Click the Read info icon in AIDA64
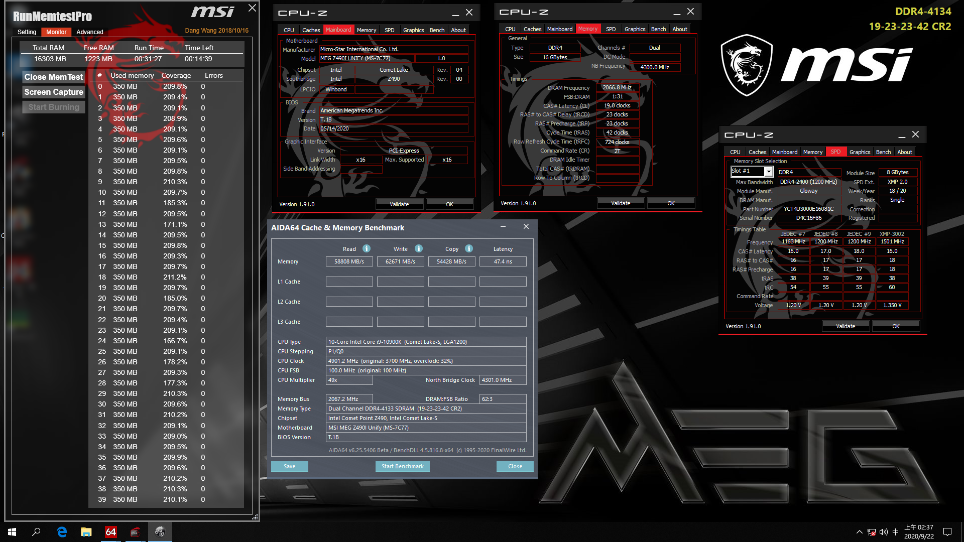Viewport: 964px width, 542px height. click(367, 248)
